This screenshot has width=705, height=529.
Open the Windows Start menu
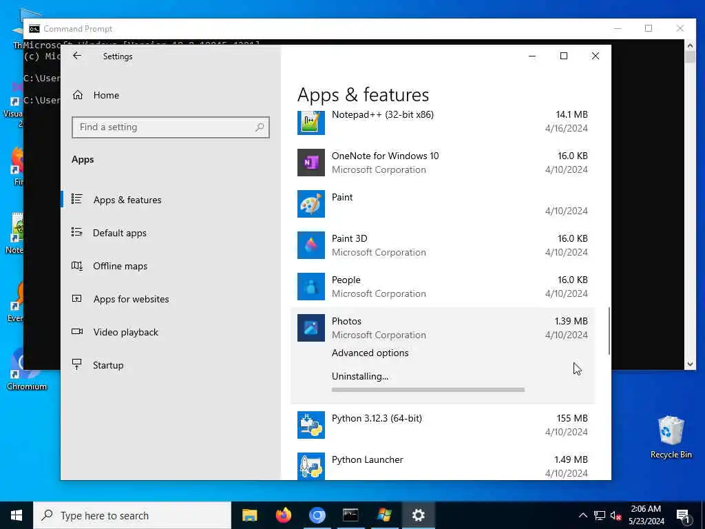17,515
